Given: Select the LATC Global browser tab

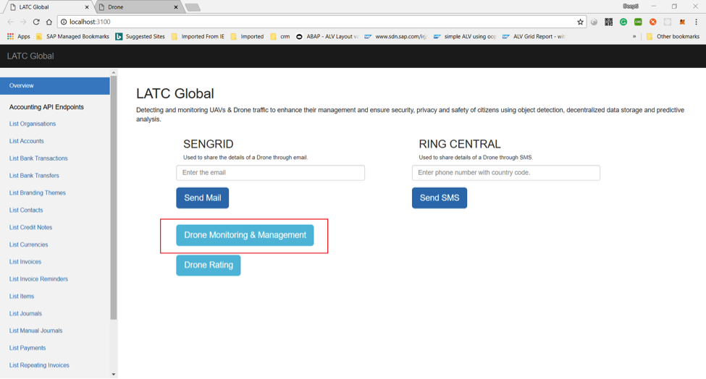Looking at the screenshot, I should coord(47,7).
